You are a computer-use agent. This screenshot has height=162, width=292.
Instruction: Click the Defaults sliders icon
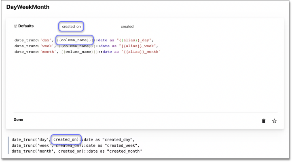15,26
